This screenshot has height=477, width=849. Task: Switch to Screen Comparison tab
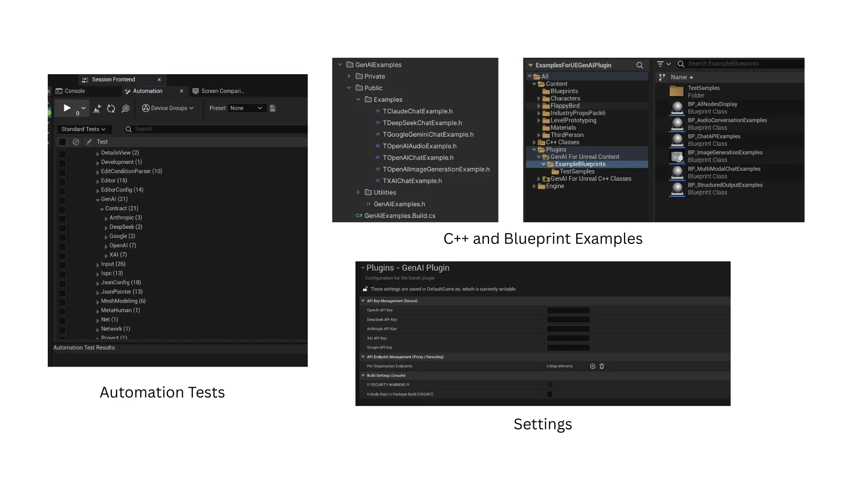point(218,91)
